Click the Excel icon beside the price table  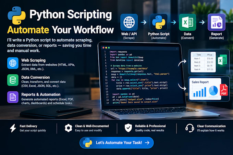222,60
